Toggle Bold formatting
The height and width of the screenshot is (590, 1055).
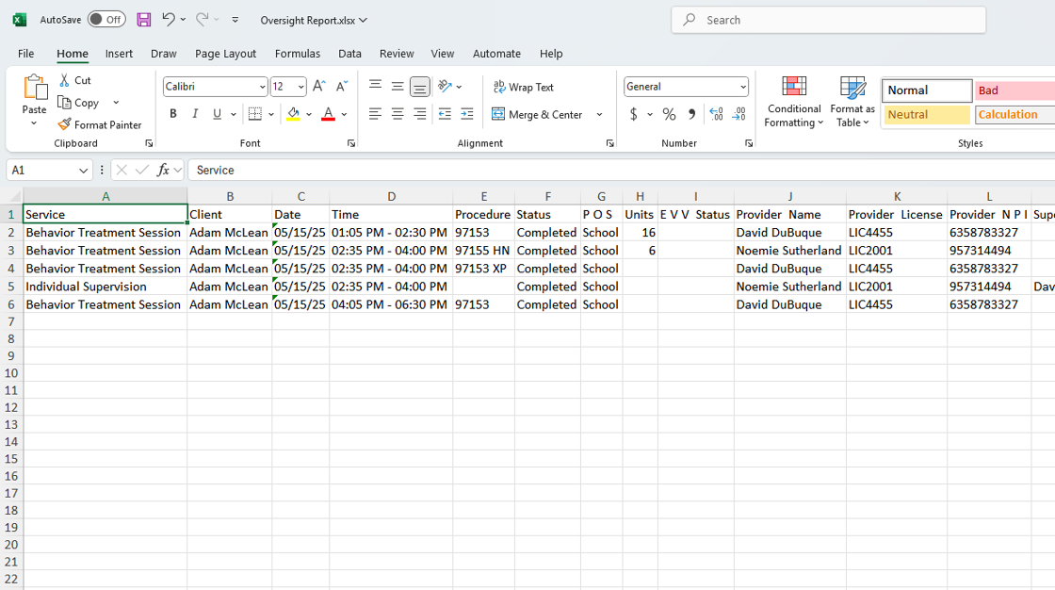coord(173,114)
